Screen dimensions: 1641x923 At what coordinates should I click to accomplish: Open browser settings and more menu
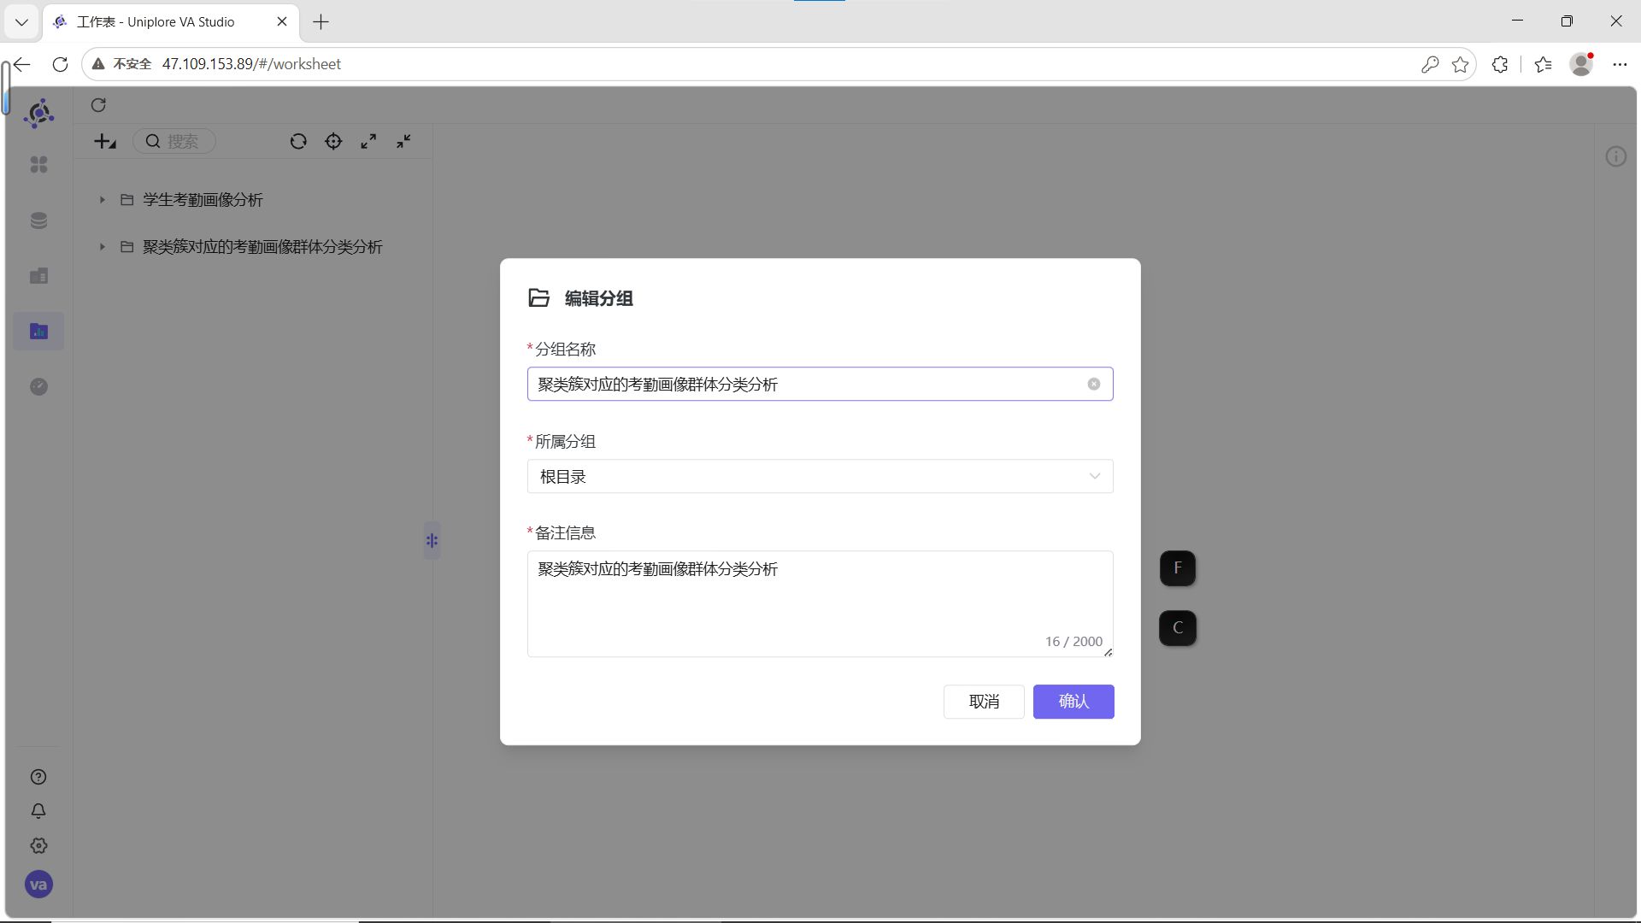point(1620,64)
